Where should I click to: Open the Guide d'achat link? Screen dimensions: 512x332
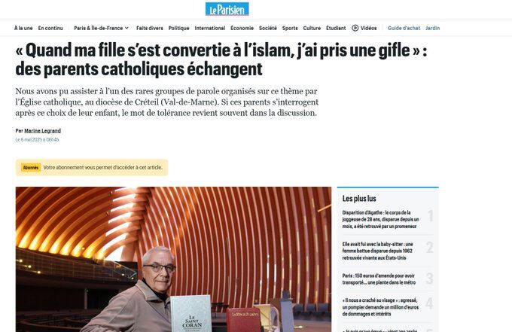pos(404,28)
